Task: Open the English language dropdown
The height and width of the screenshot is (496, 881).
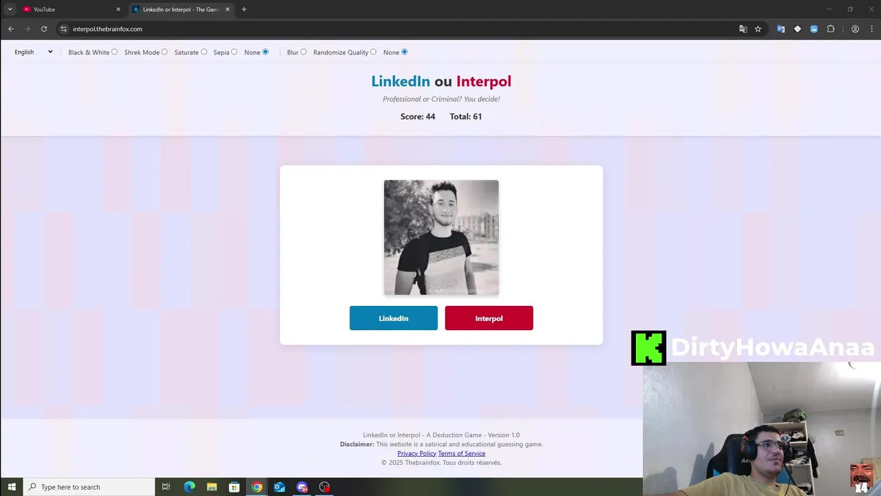Action: click(33, 52)
